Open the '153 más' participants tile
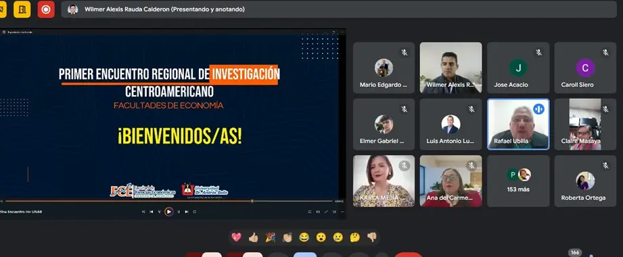The image size is (623, 257). click(x=518, y=181)
